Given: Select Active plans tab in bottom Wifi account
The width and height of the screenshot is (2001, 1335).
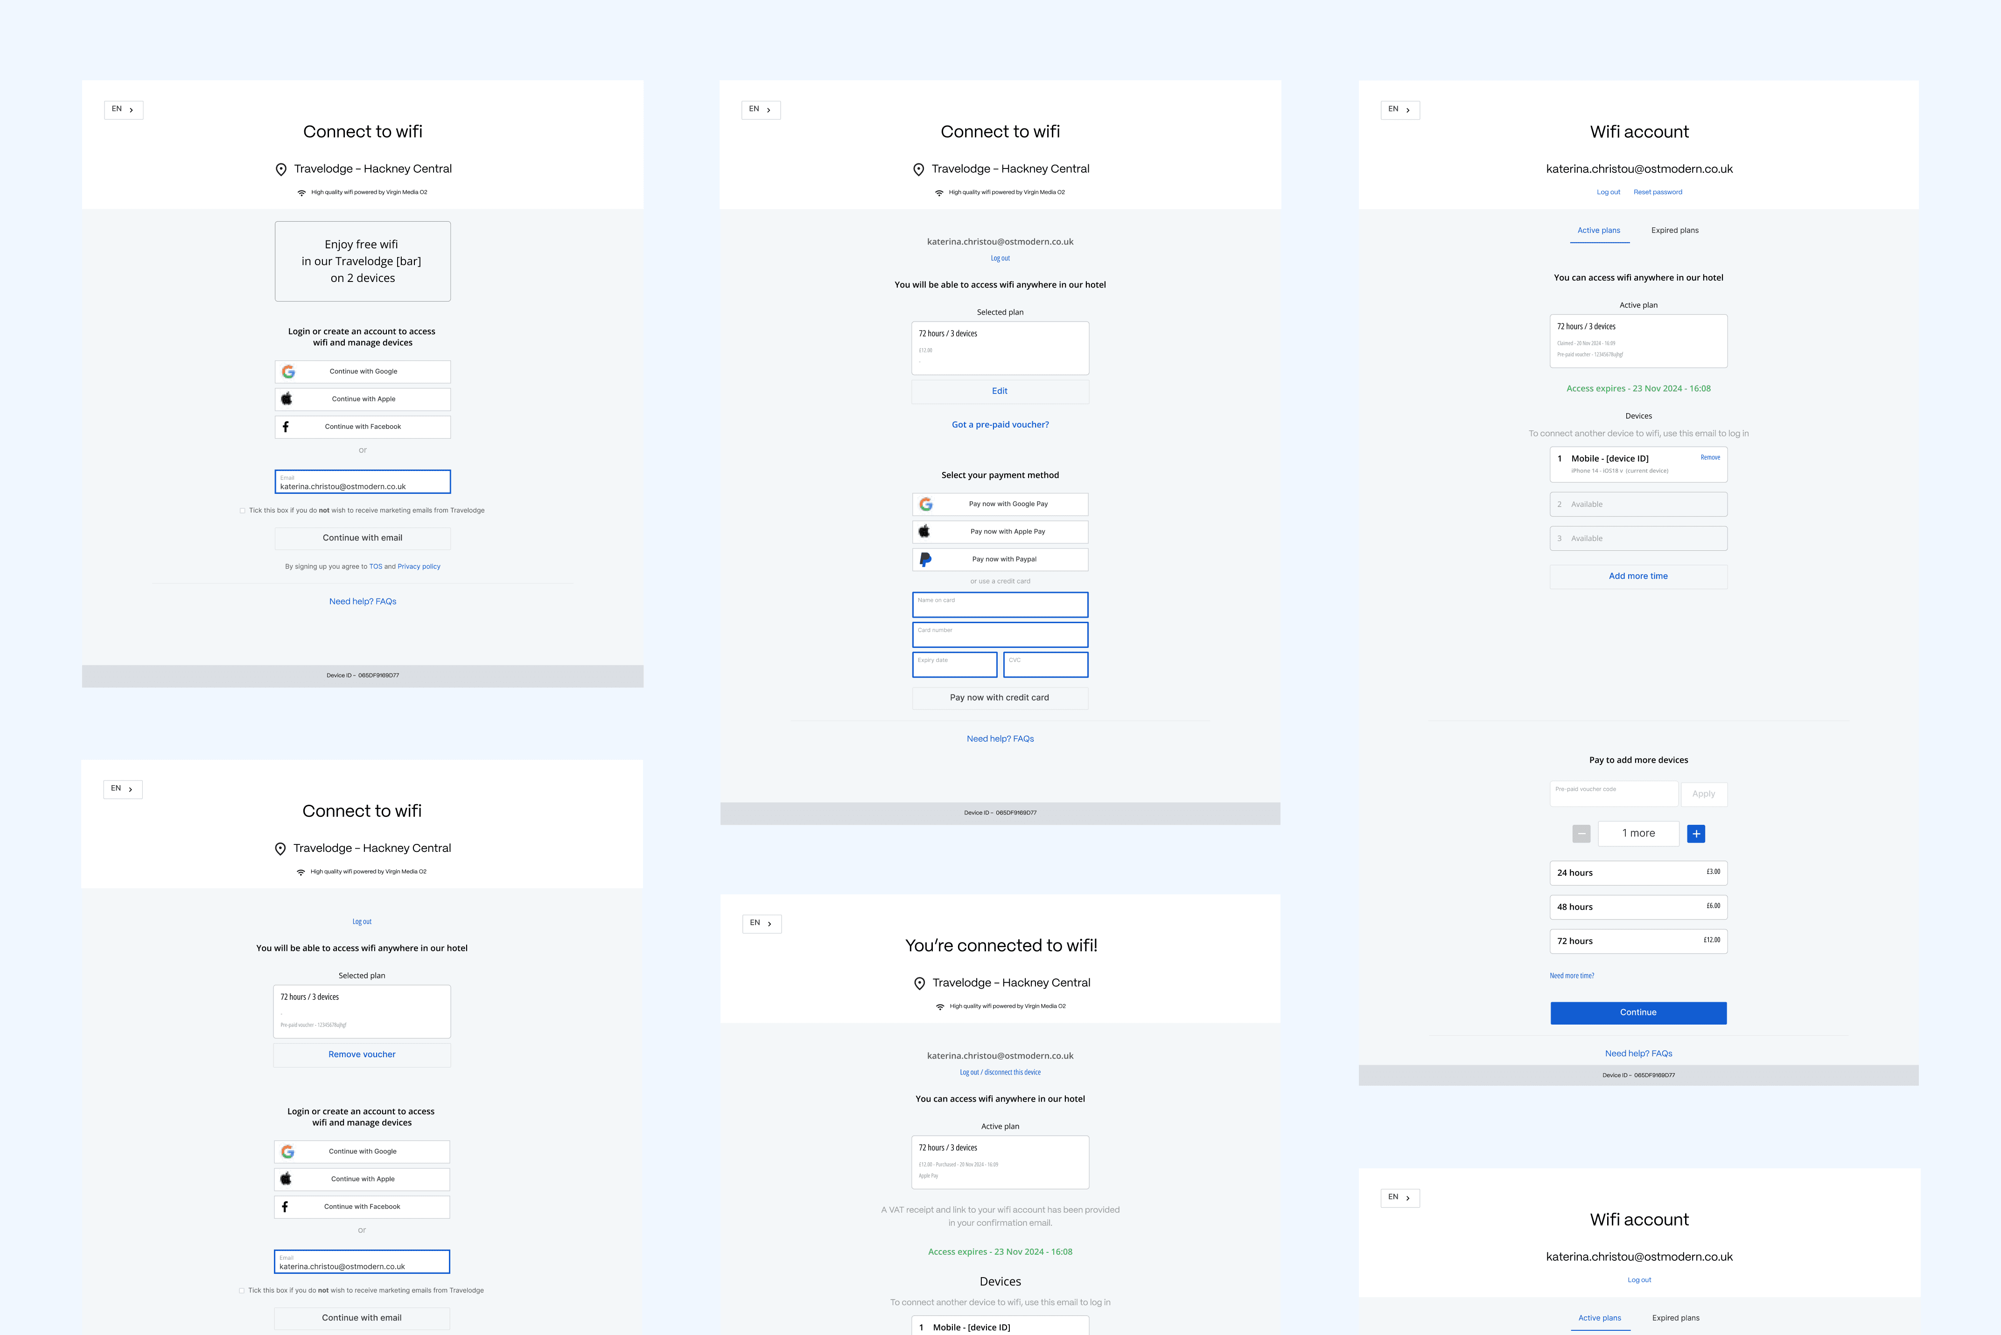Looking at the screenshot, I should tap(1599, 1318).
